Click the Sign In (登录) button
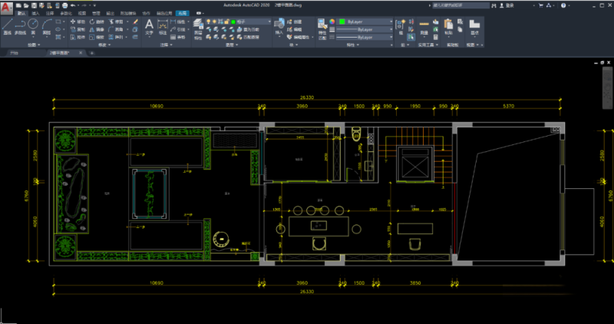This screenshot has width=614, height=324. [507, 5]
